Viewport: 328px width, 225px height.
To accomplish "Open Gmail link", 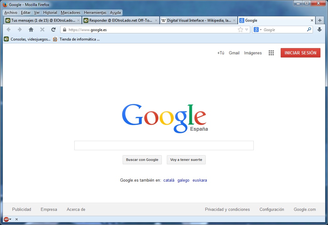I will (x=234, y=53).
